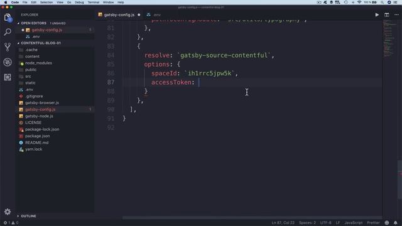Select .env in Open Editors list

(x=36, y=36)
